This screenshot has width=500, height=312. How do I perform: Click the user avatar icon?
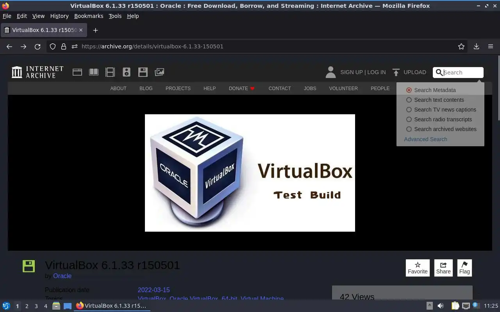(x=330, y=72)
